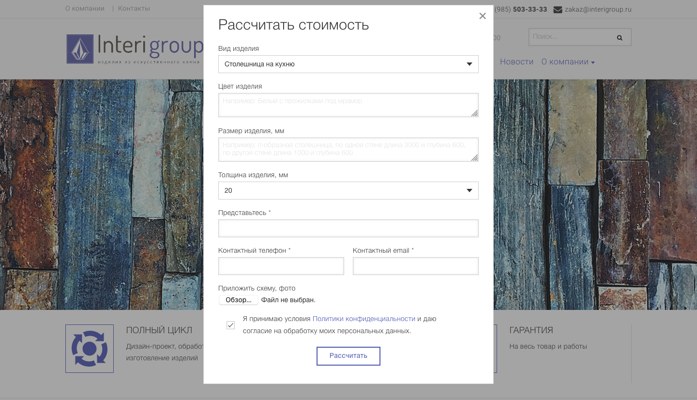This screenshot has height=400, width=697.
Task: Open Контакты in the top bar
Action: [134, 8]
